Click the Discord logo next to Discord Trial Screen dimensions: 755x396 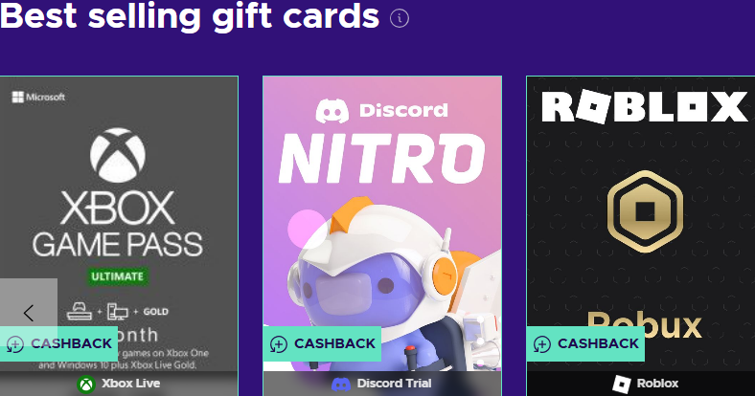(x=341, y=384)
